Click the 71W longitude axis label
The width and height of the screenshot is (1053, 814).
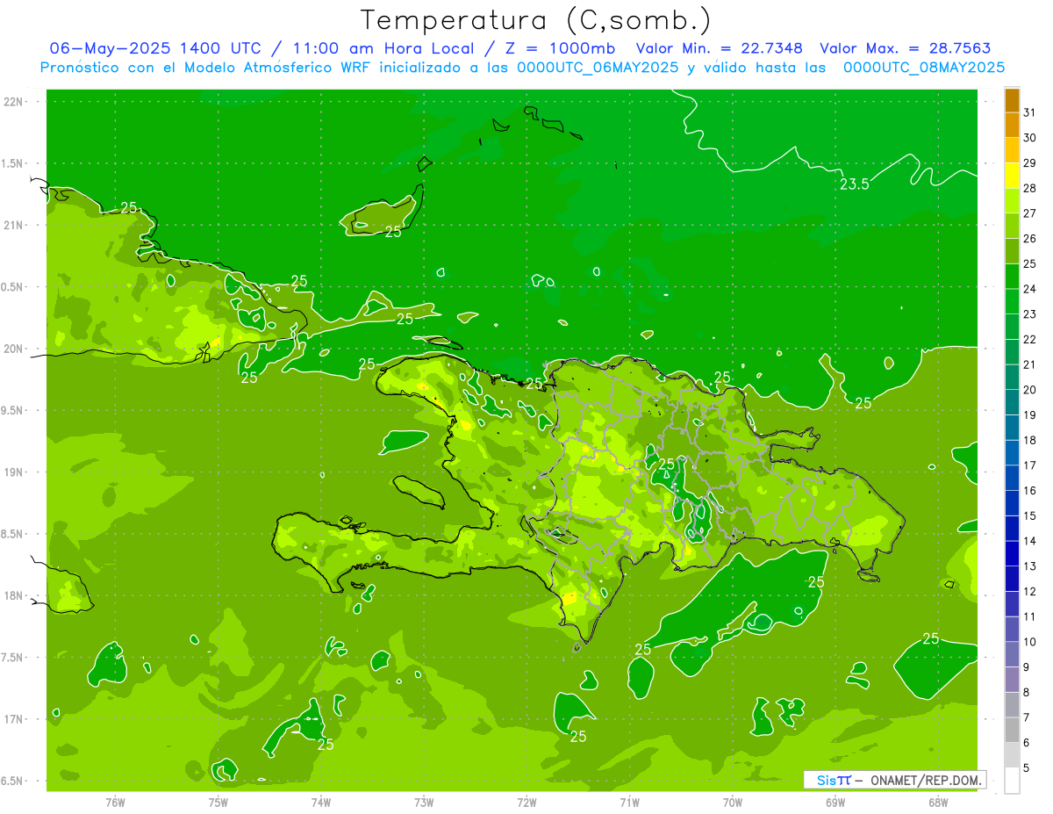click(629, 803)
